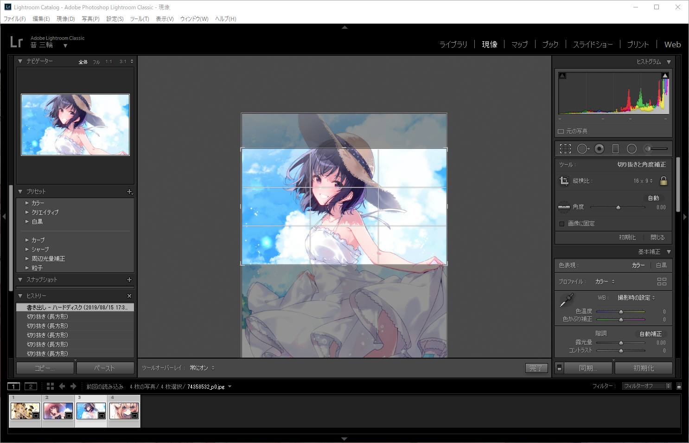Open the profile browser grid icon
The width and height of the screenshot is (689, 443).
[x=662, y=282]
